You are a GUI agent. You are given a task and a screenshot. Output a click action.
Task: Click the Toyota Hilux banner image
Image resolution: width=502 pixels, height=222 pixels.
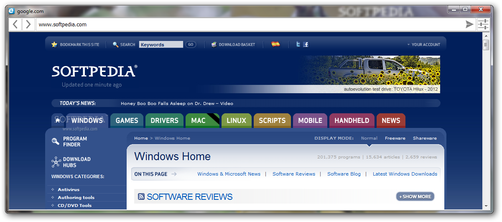(x=370, y=74)
